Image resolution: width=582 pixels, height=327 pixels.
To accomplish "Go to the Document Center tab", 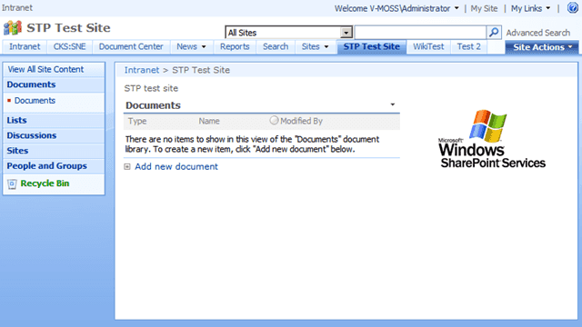I will pyautogui.click(x=131, y=46).
